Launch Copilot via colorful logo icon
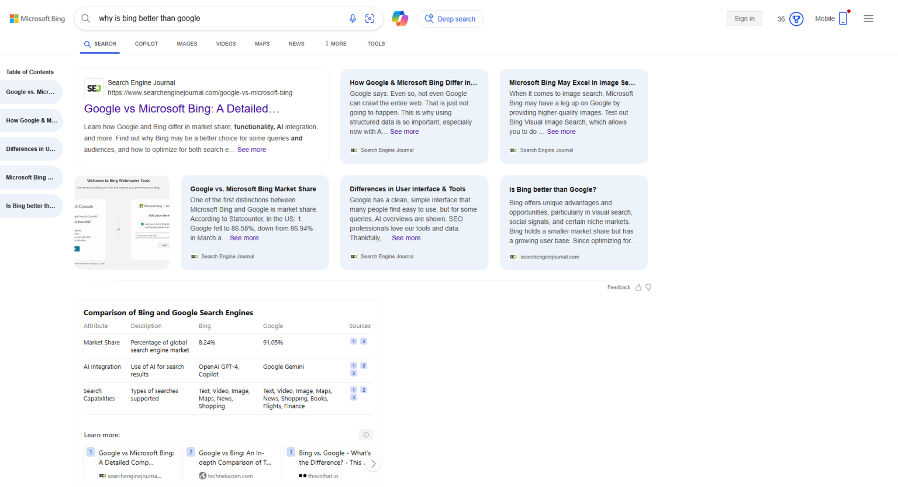 pyautogui.click(x=400, y=19)
